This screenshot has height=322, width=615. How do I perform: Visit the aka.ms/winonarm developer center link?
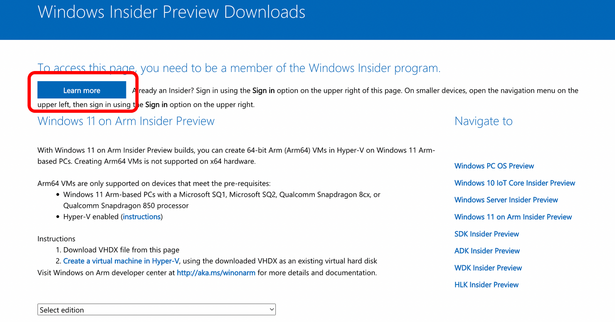click(216, 272)
